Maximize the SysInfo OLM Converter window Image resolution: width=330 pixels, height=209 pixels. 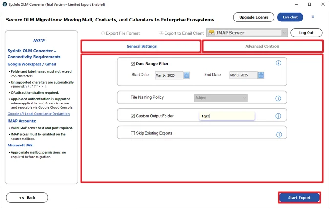[309, 4]
